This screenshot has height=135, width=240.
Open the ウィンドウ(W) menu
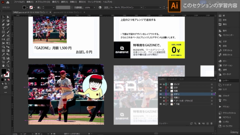click(x=94, y=2)
